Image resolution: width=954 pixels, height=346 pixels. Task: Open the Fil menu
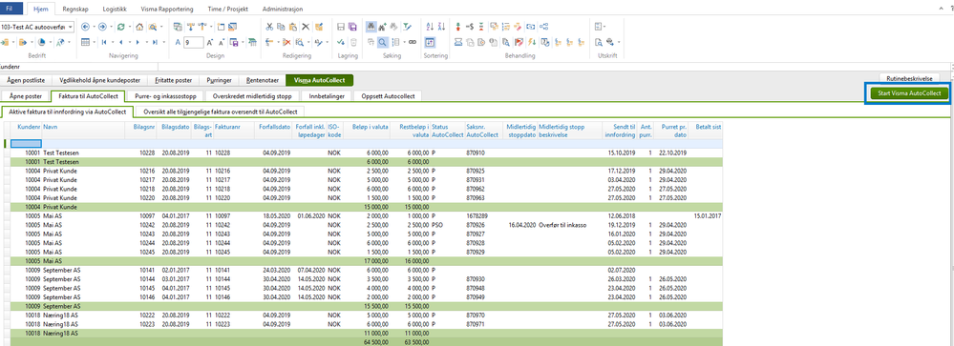(x=10, y=10)
